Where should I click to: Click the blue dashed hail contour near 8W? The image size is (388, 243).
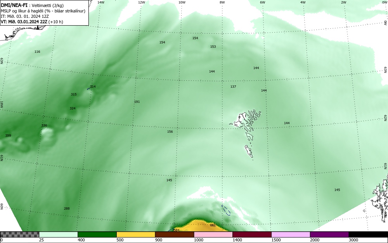[x=226, y=210]
